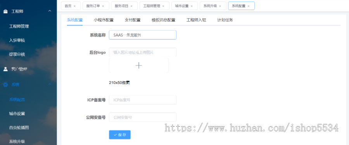Close the 首页 tab

(74, 6)
